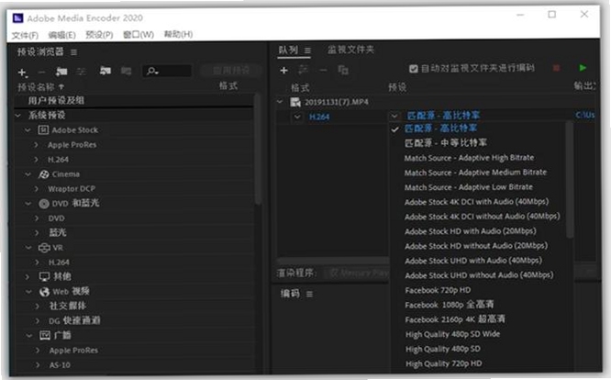Click the 其他 monitor icon
611x380 pixels.
pos(44,276)
